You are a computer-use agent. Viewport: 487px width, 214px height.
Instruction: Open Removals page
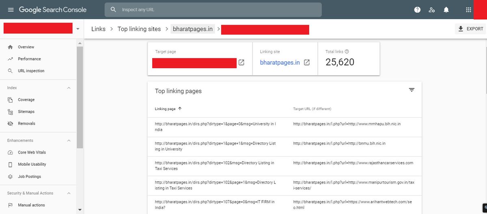[26, 123]
